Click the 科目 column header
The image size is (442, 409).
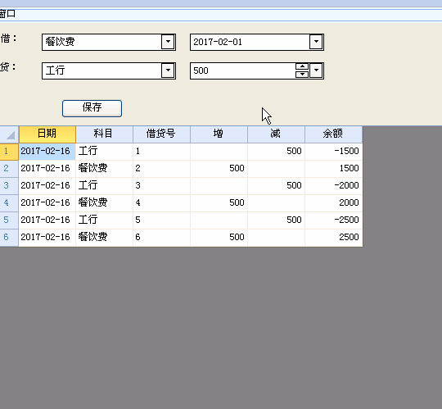click(x=104, y=134)
